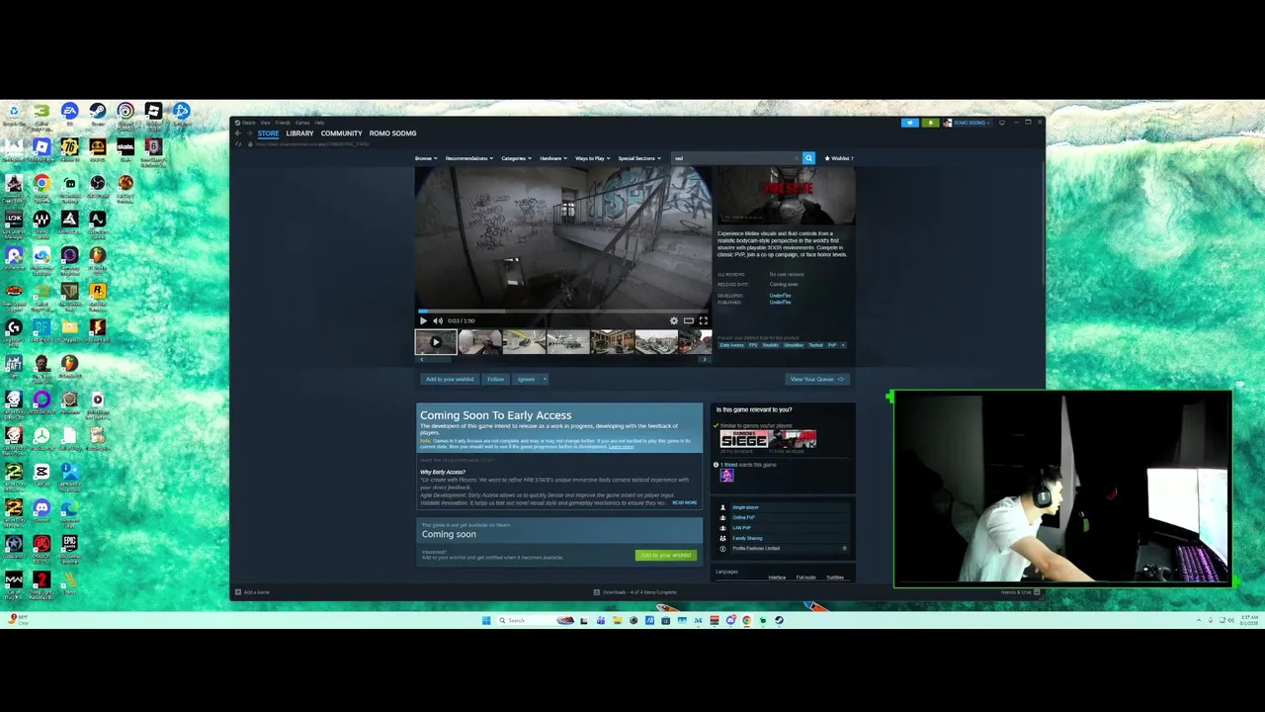Expand the Recommendations store menu

click(467, 158)
